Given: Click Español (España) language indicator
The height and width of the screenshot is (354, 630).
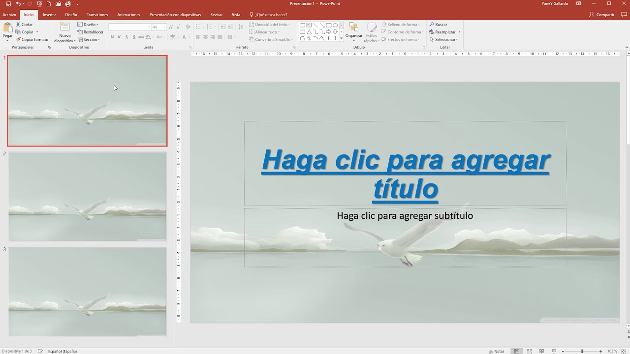Looking at the screenshot, I should [63, 351].
